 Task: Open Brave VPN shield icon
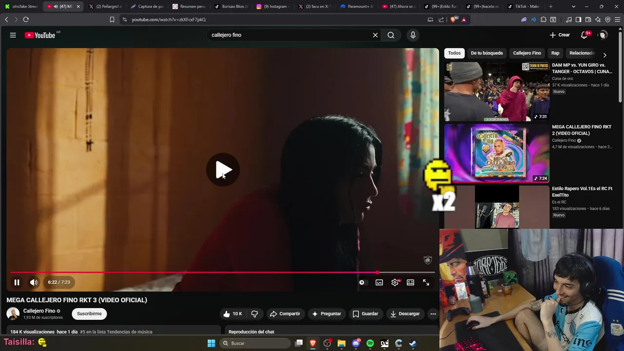pyautogui.click(x=607, y=19)
